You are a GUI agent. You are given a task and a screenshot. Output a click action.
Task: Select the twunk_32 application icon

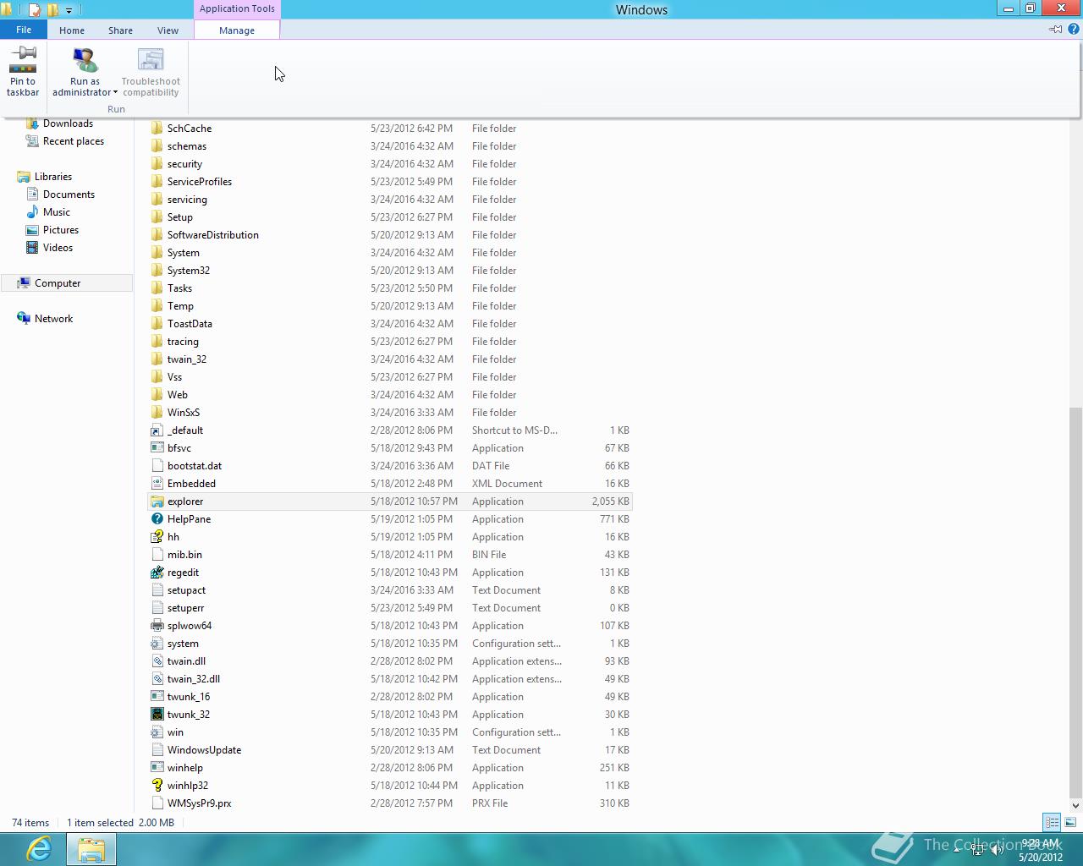click(x=157, y=715)
